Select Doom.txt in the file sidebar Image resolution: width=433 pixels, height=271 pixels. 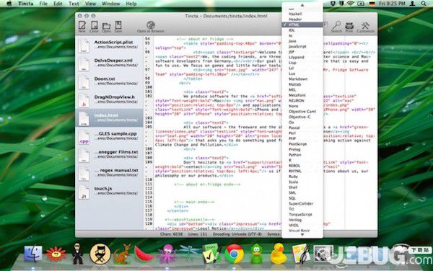point(109,81)
